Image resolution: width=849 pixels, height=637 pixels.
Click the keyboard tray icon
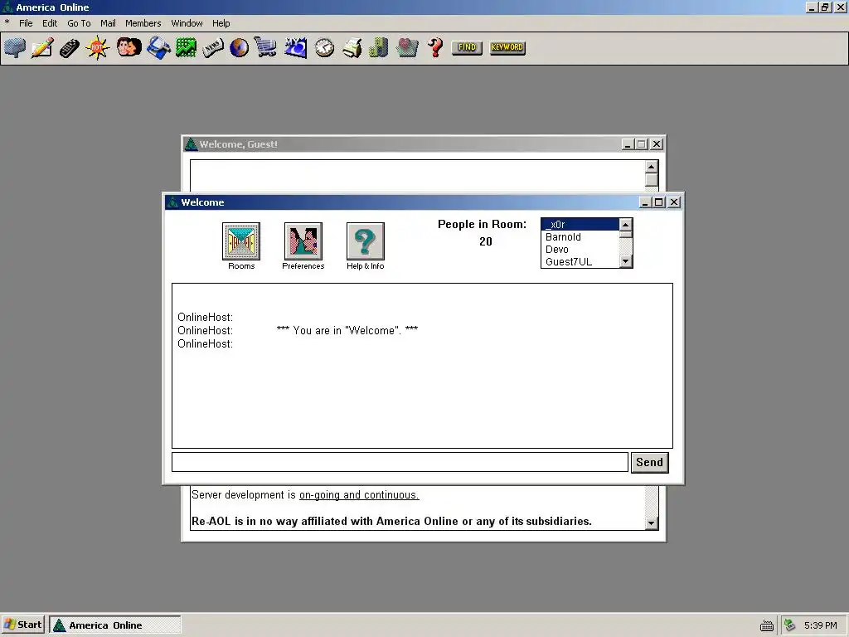pyautogui.click(x=767, y=625)
